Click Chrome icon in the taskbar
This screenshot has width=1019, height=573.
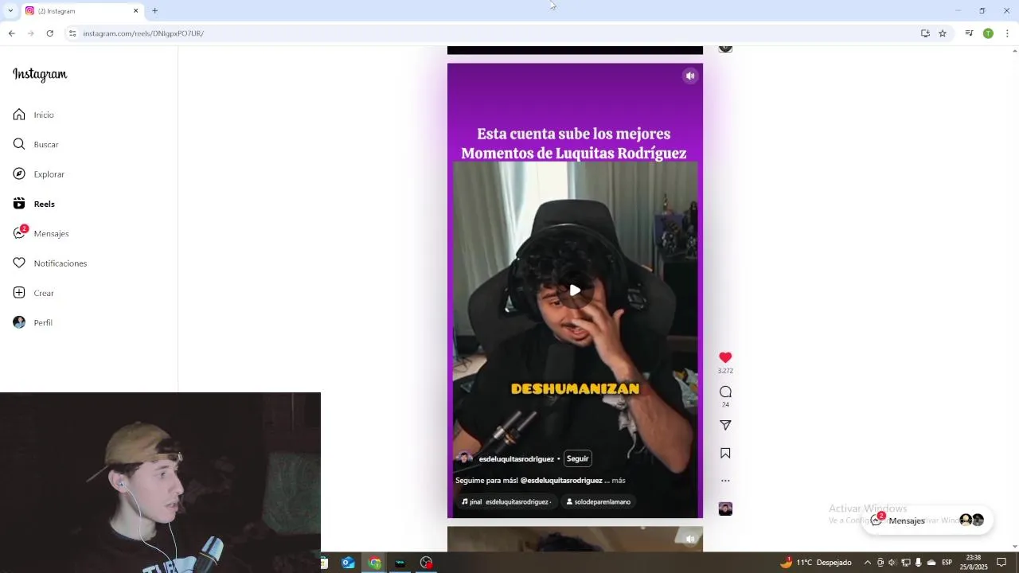(x=374, y=563)
